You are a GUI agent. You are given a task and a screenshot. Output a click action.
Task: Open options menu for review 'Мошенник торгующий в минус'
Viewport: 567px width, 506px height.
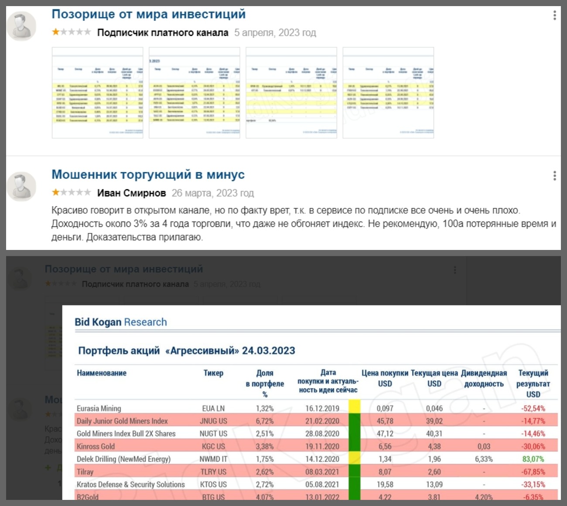click(554, 176)
